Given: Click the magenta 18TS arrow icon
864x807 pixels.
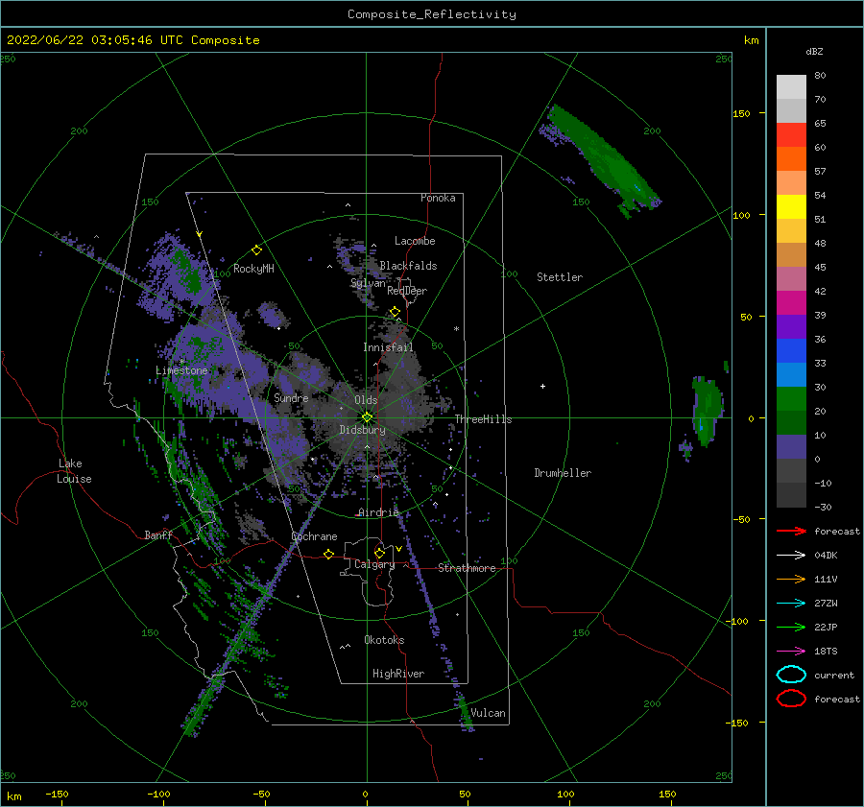Looking at the screenshot, I should click(791, 652).
